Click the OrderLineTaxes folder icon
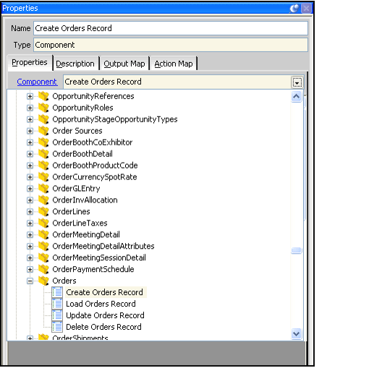Image resolution: width=382 pixels, height=376 pixels. [43, 223]
